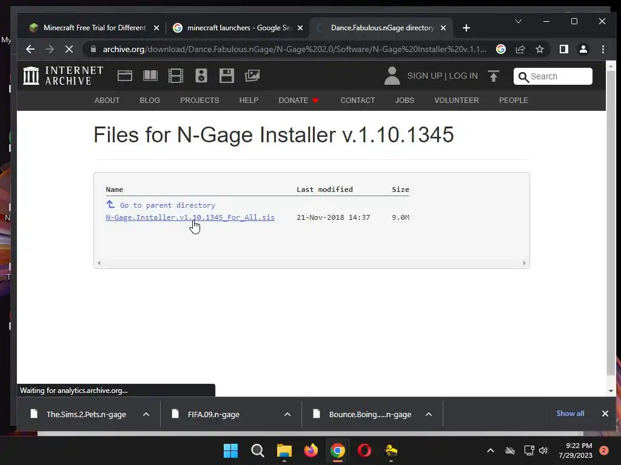Image resolution: width=621 pixels, height=465 pixels.
Task: Expand options for FIFA.09.n-gage download
Action: pos(287,414)
